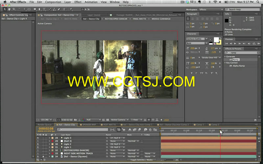
Task: Collapse the Key Correct effects category
Action: tap(225, 63)
